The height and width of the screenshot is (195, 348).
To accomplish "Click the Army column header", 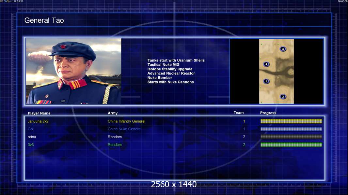I will (113, 113).
